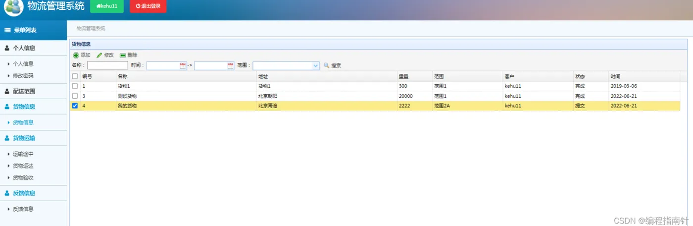This screenshot has height=226, width=693.
Task: Expand the 配送范围 menu section
Action: 33,91
